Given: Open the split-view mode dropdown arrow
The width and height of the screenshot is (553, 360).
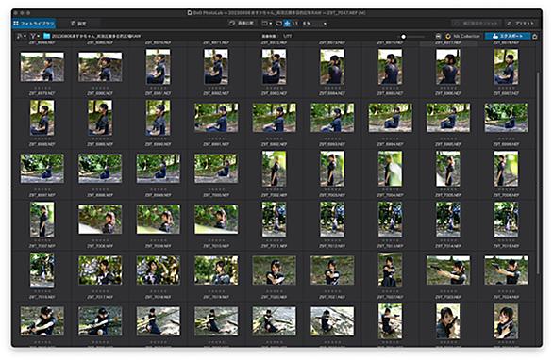Looking at the screenshot, I should [271, 24].
